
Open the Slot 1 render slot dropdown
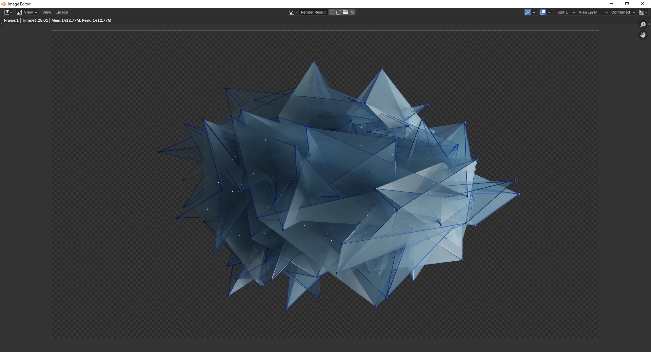tap(566, 12)
